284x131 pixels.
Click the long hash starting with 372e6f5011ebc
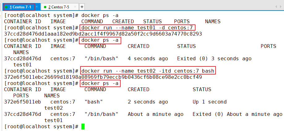(x=103, y=77)
